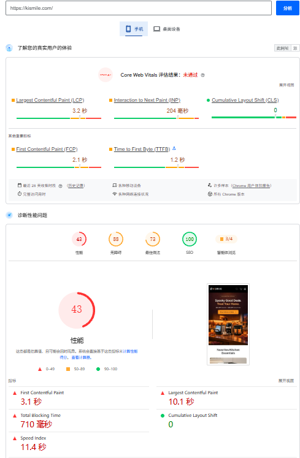
Task: Select the 此网址 toggle button
Action: [x=282, y=48]
